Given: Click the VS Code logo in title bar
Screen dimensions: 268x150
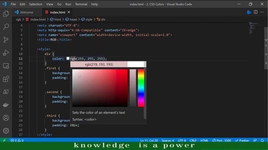Looking at the screenshot, I should (x=5, y=4).
